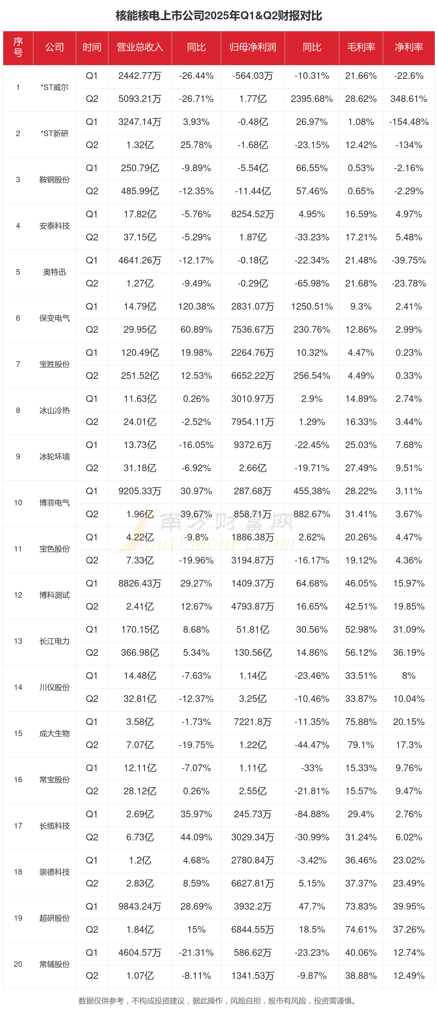Select company name *ST威尔

tap(55, 88)
